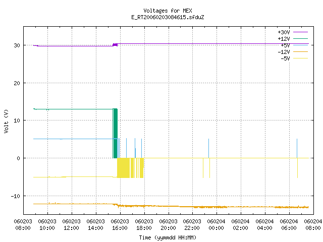This screenshot has height=242, width=323.
Task: Click the blue +5V spike near 23:20
Action: pos(208,148)
